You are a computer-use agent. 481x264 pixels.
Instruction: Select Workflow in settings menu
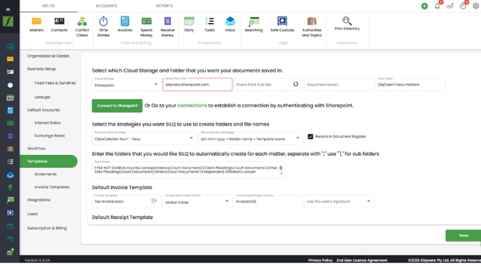click(36, 148)
